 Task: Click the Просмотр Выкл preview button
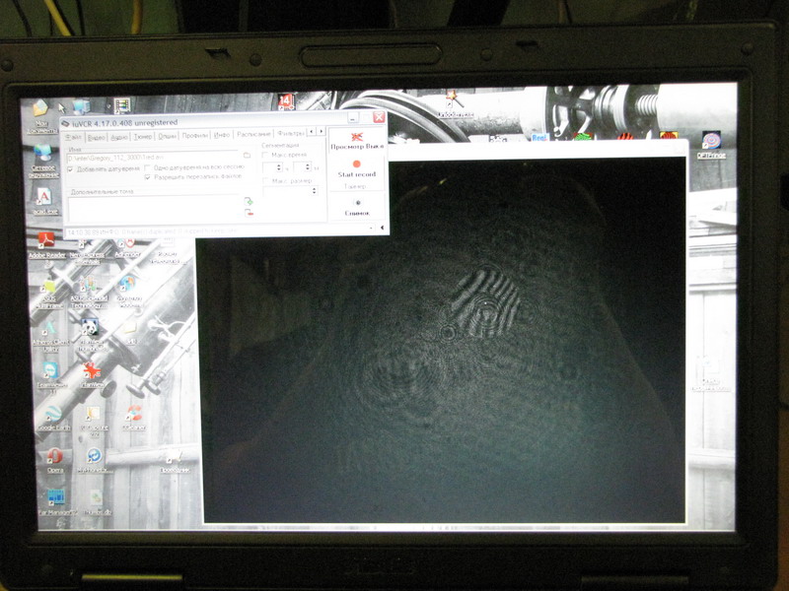coord(357,141)
